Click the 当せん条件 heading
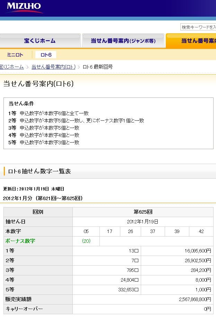The image size is (216, 317). click(x=21, y=103)
